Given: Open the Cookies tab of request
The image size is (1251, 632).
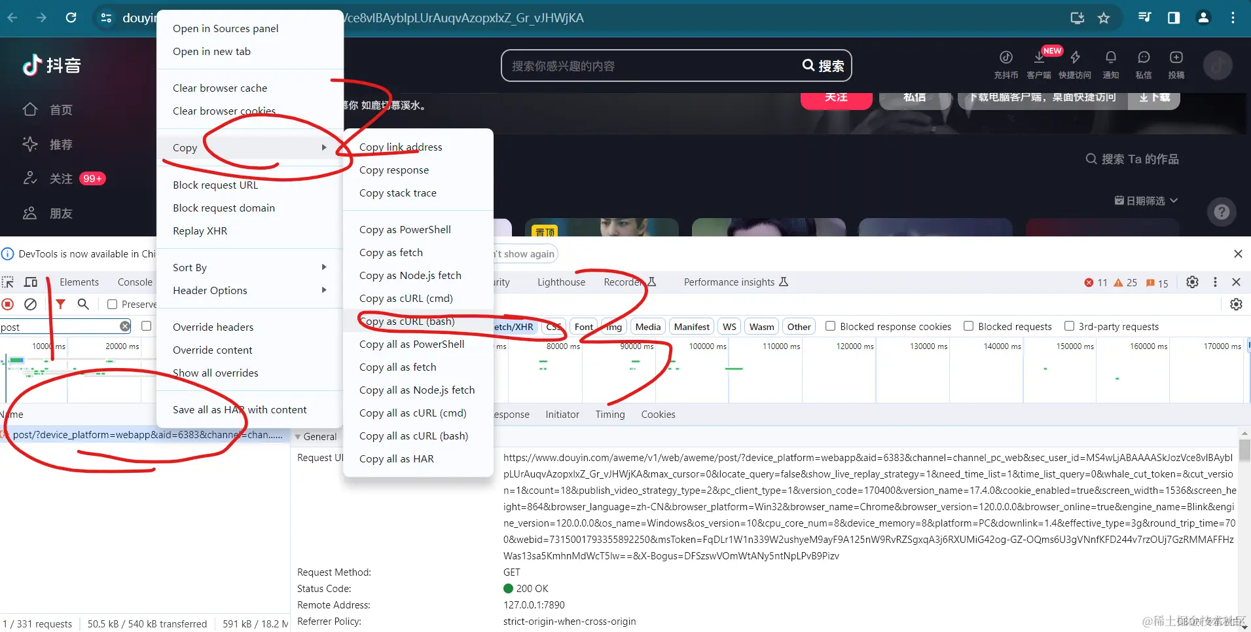Looking at the screenshot, I should coord(658,414).
